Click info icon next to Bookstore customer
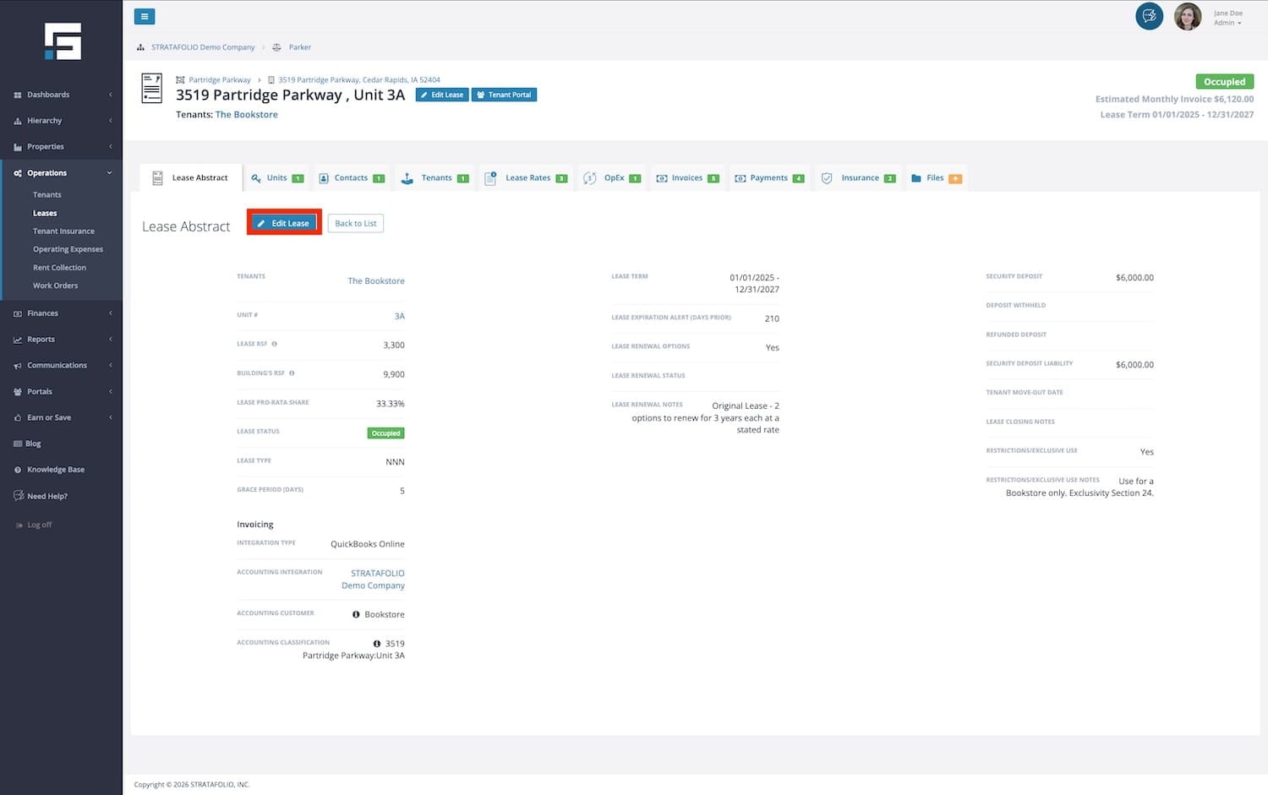This screenshot has width=1268, height=795. coord(356,614)
